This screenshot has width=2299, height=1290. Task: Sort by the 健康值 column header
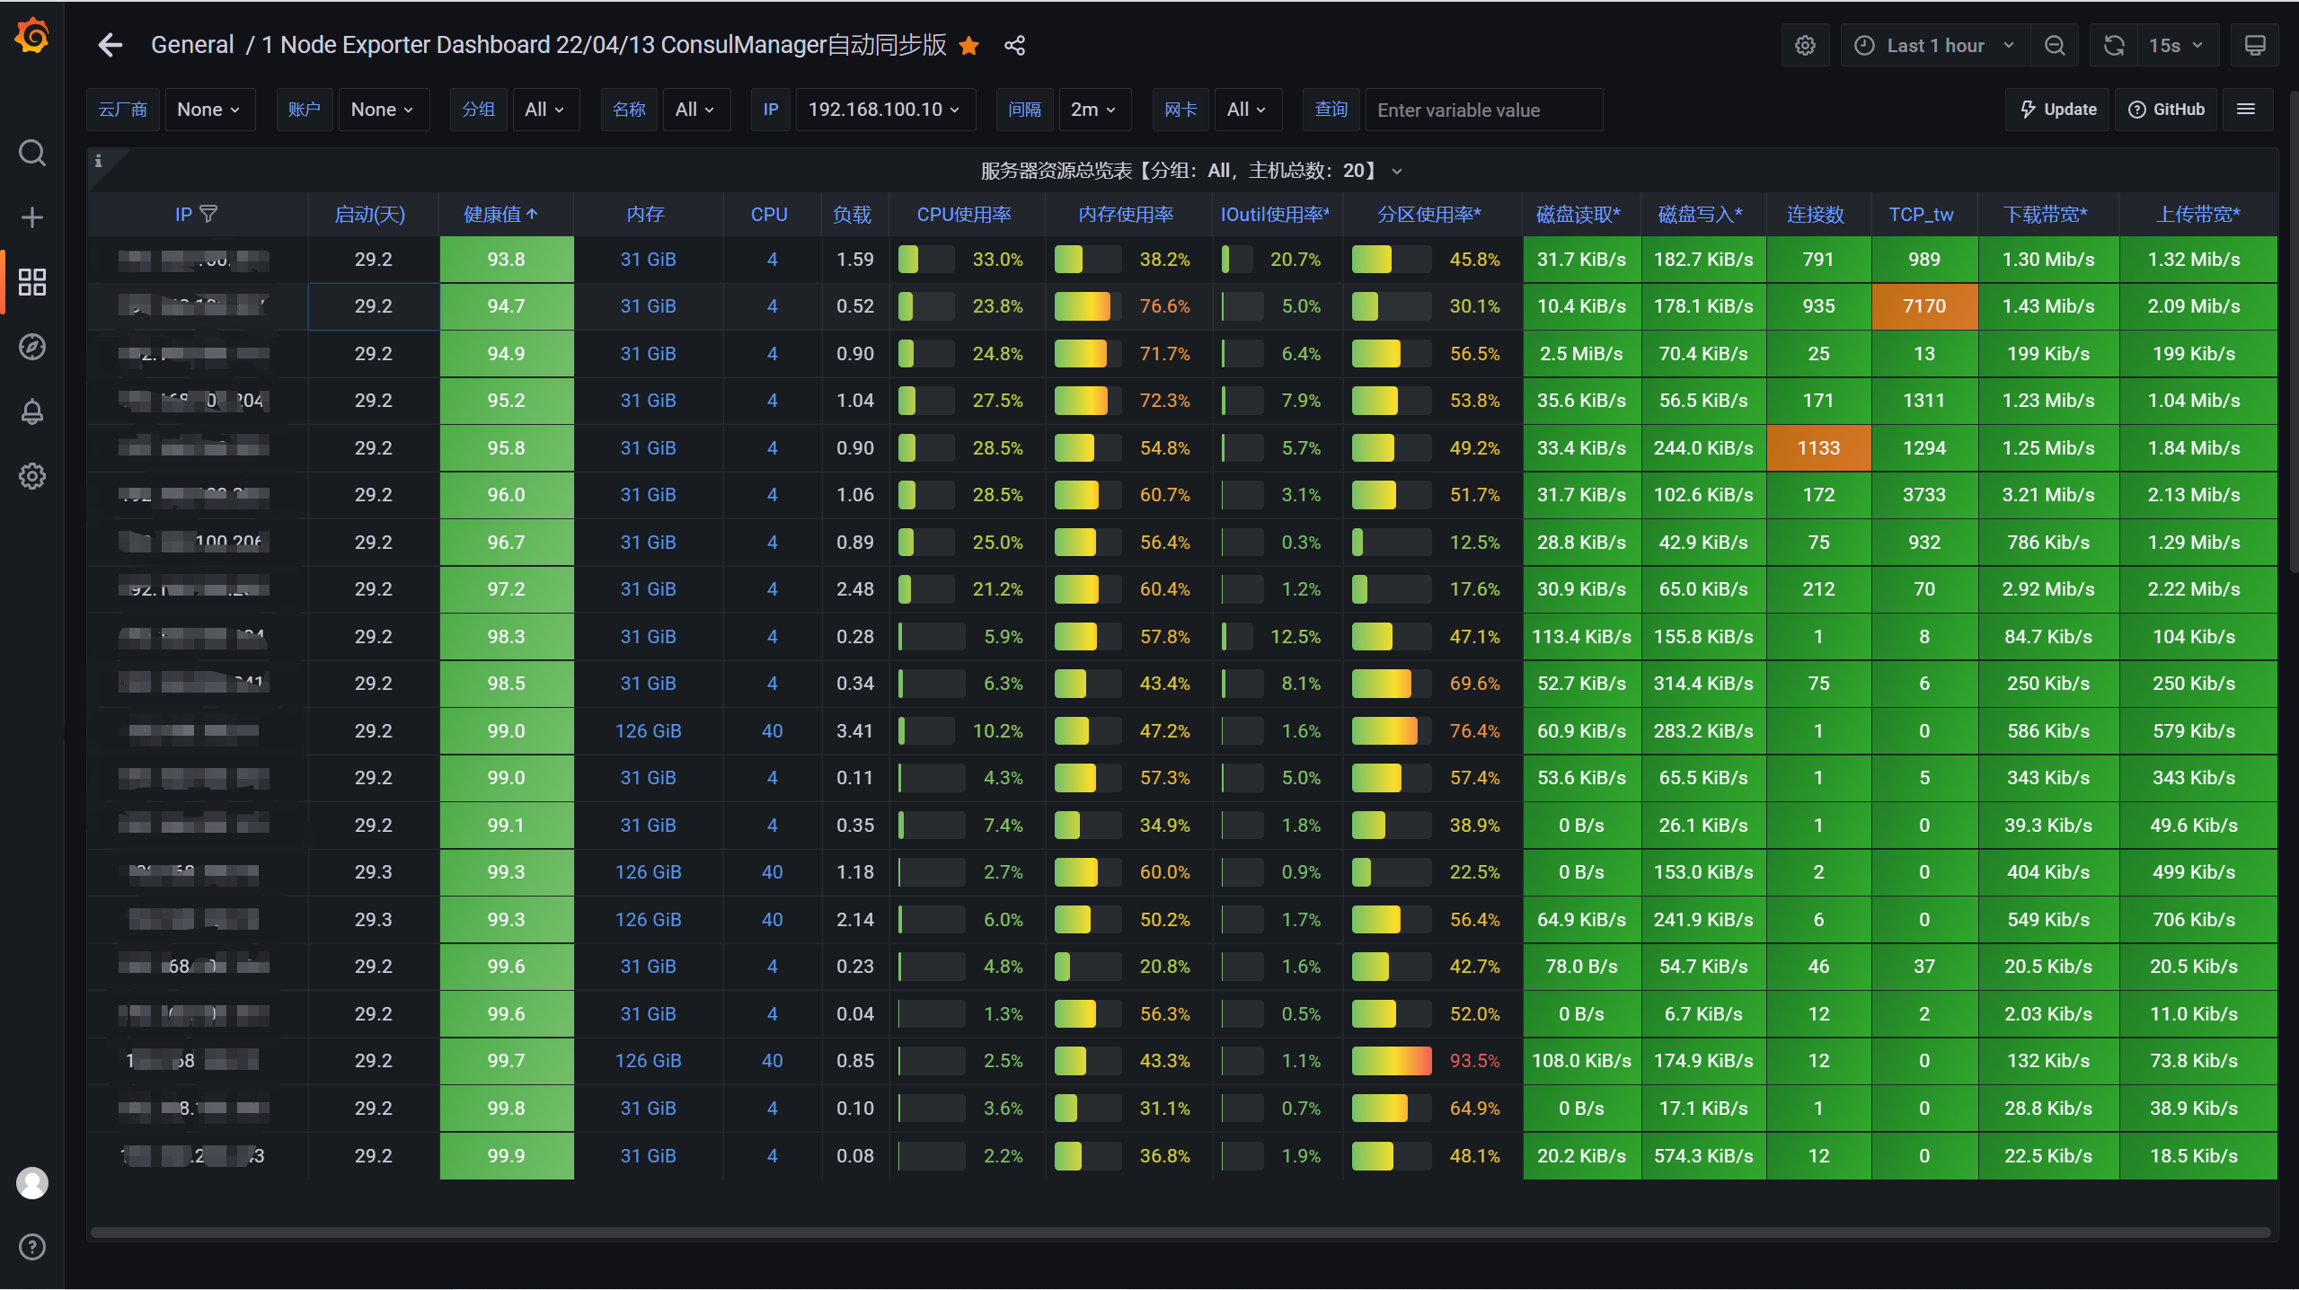tap(500, 215)
